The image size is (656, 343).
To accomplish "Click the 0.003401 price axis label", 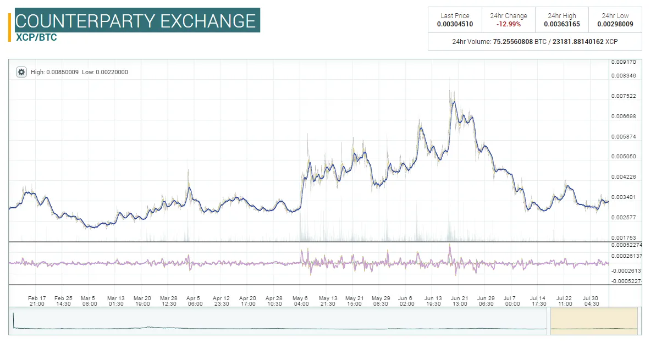I will pos(624,197).
